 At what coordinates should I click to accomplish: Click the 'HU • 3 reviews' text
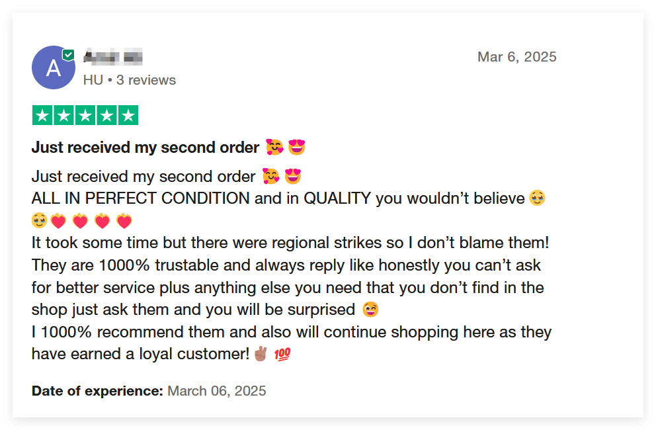pyautogui.click(x=129, y=80)
